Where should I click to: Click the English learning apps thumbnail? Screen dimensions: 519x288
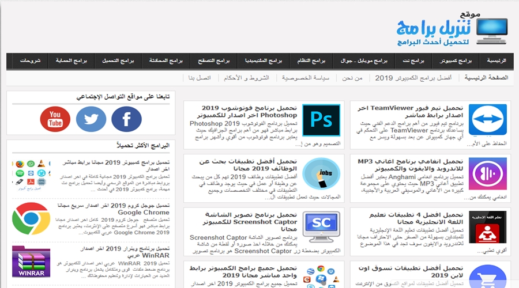(x=487, y=227)
